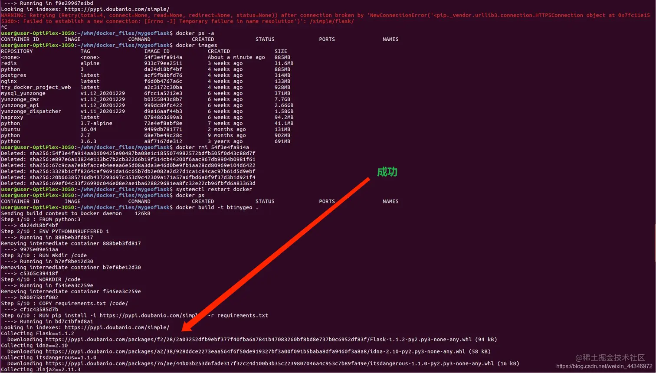Click the 'docker images' command text
This screenshot has width=656, height=373.
coord(197,46)
